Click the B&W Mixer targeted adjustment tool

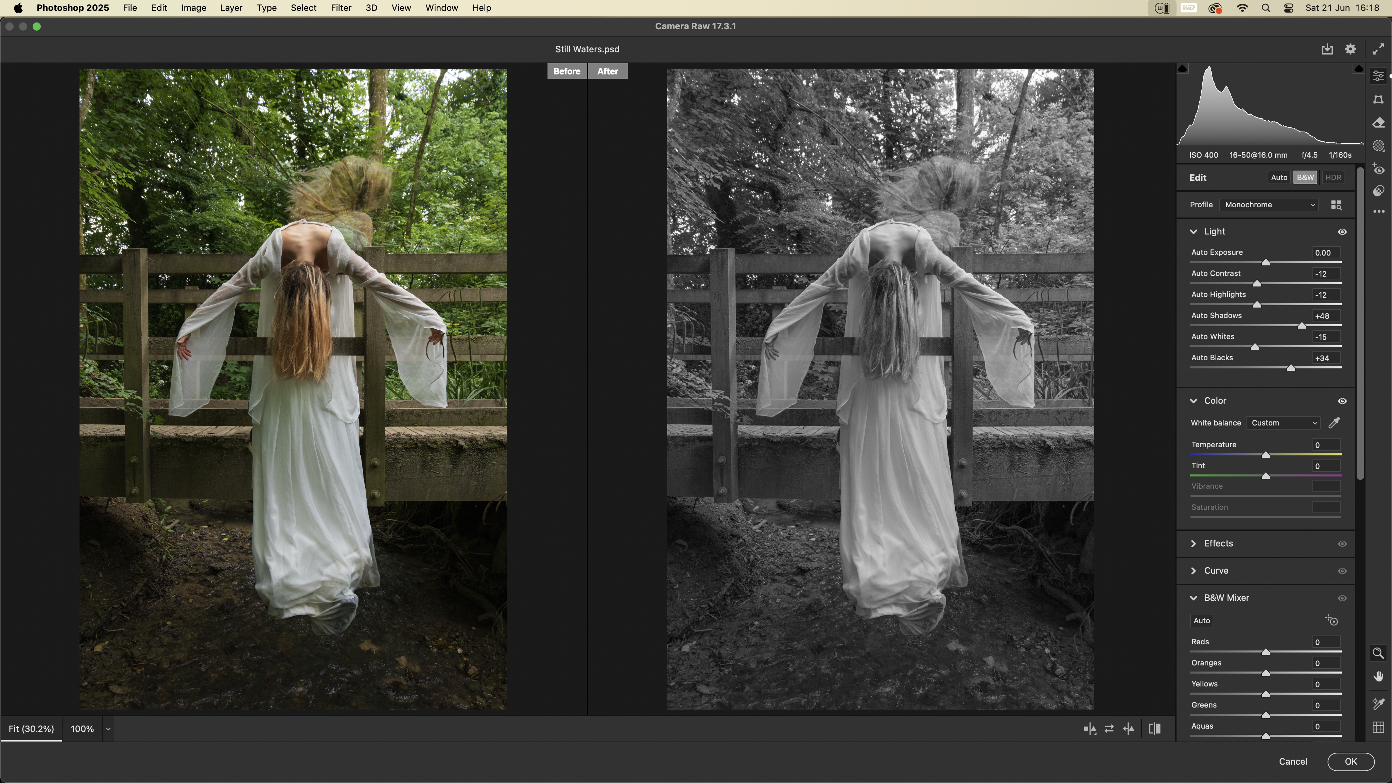1332,620
